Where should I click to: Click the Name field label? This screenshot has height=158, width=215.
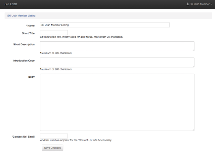tap(31, 25)
